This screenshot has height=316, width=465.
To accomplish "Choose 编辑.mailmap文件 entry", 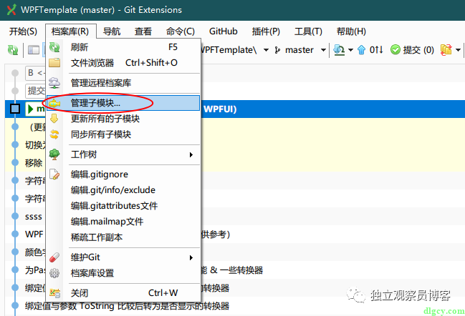I will click(123, 222).
